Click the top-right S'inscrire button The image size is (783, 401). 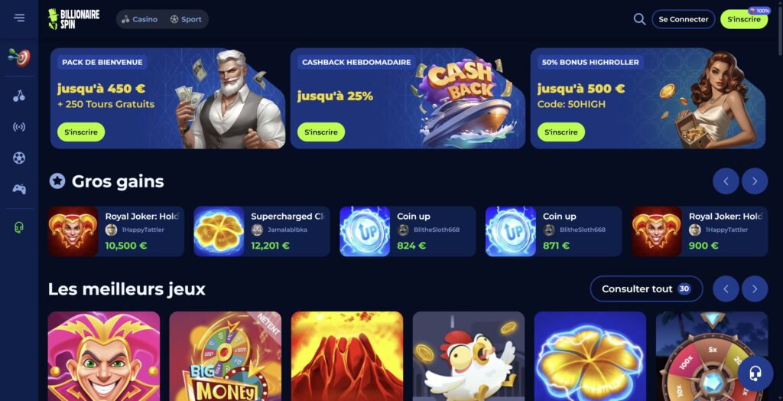(x=744, y=19)
